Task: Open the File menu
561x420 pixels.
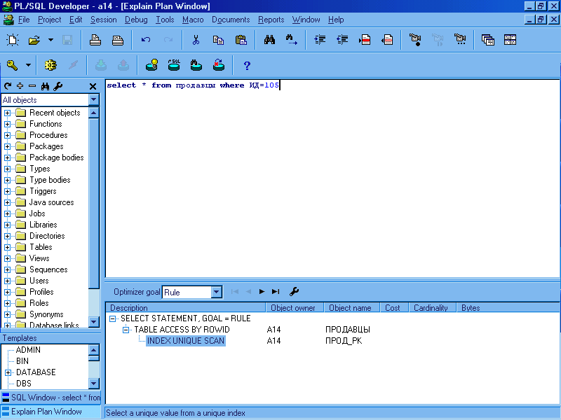Action: tap(24, 20)
